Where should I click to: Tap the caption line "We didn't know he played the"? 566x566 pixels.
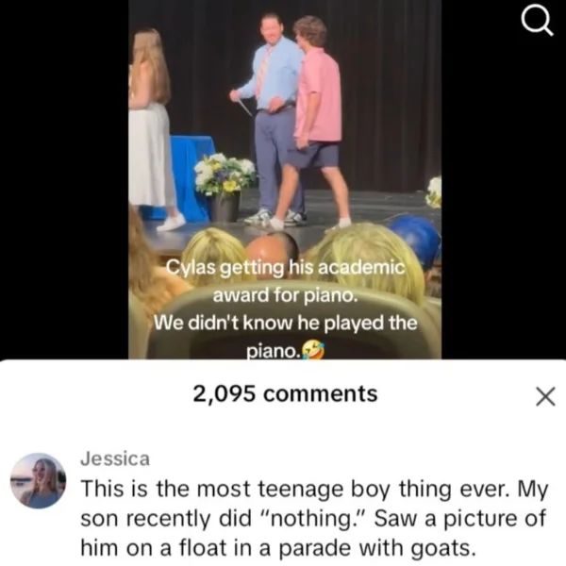(x=285, y=323)
